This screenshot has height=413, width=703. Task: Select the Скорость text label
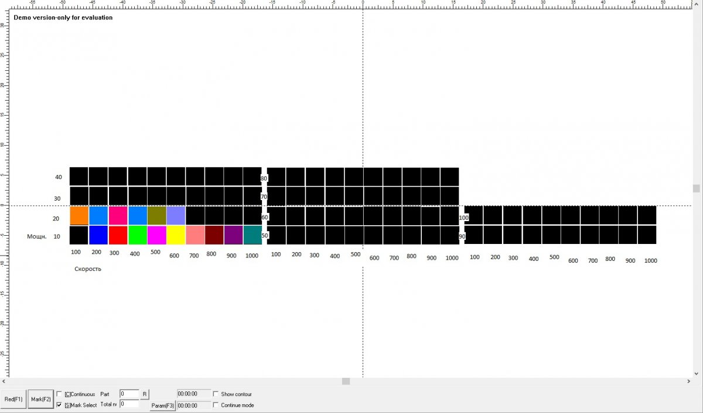(88, 269)
